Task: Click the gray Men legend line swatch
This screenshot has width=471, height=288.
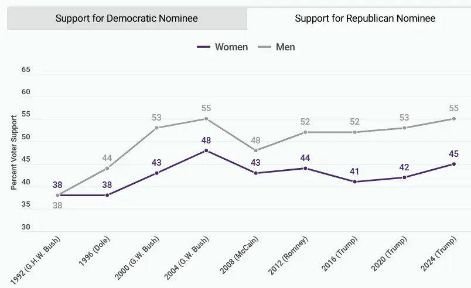Action: (x=265, y=47)
